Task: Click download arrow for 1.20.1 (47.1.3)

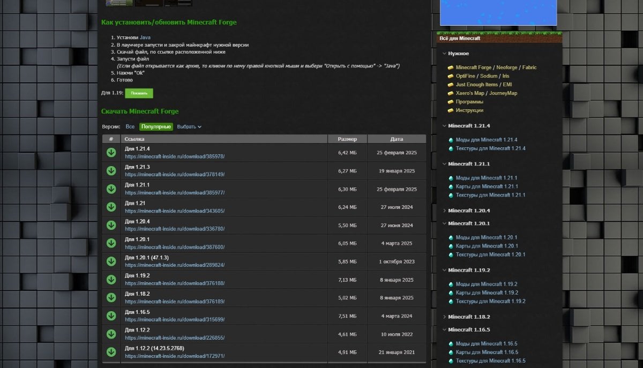Action: coord(111,261)
